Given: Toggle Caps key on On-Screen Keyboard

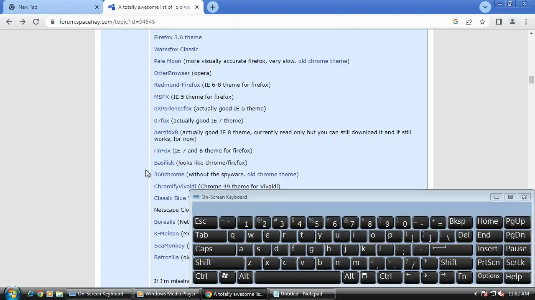Looking at the screenshot, I should point(214,250).
